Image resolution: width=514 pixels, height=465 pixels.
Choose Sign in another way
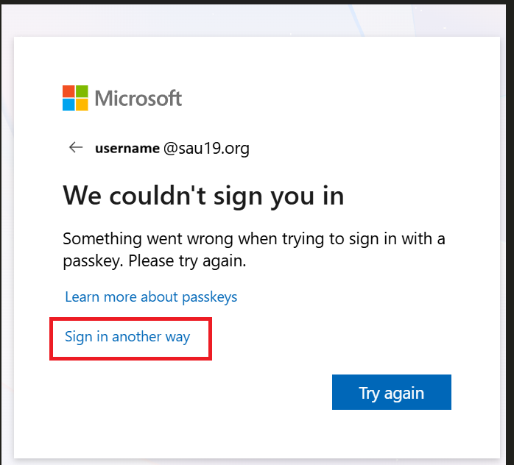coord(127,337)
